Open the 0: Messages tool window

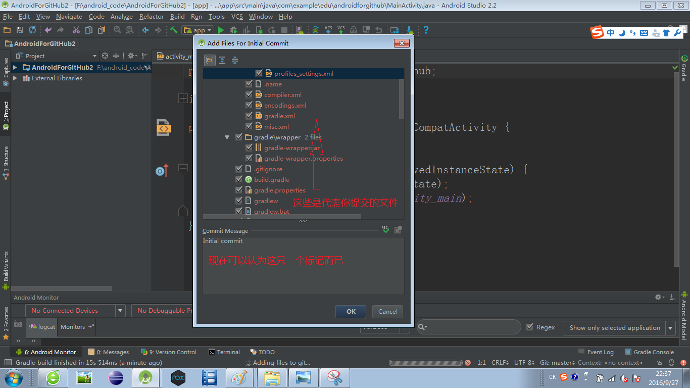pos(109,352)
